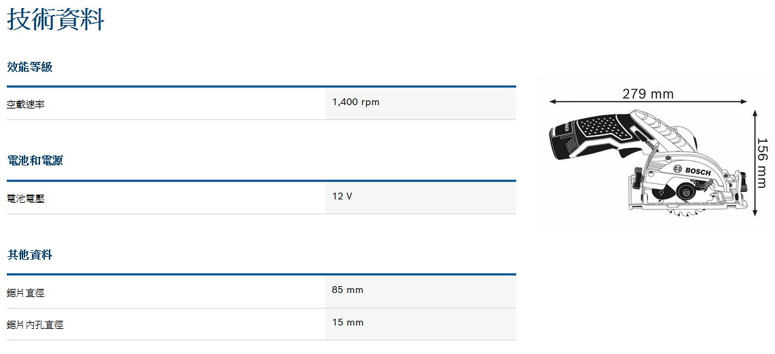Click the 156 mm height dimension label
Screen dimensions: 775x354
(763, 164)
